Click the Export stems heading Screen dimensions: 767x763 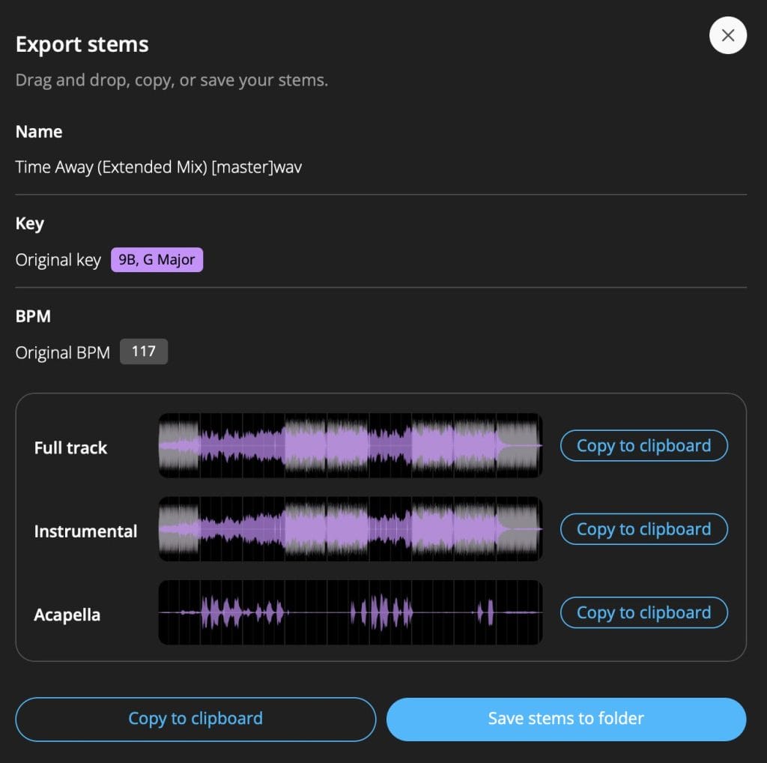coord(82,44)
